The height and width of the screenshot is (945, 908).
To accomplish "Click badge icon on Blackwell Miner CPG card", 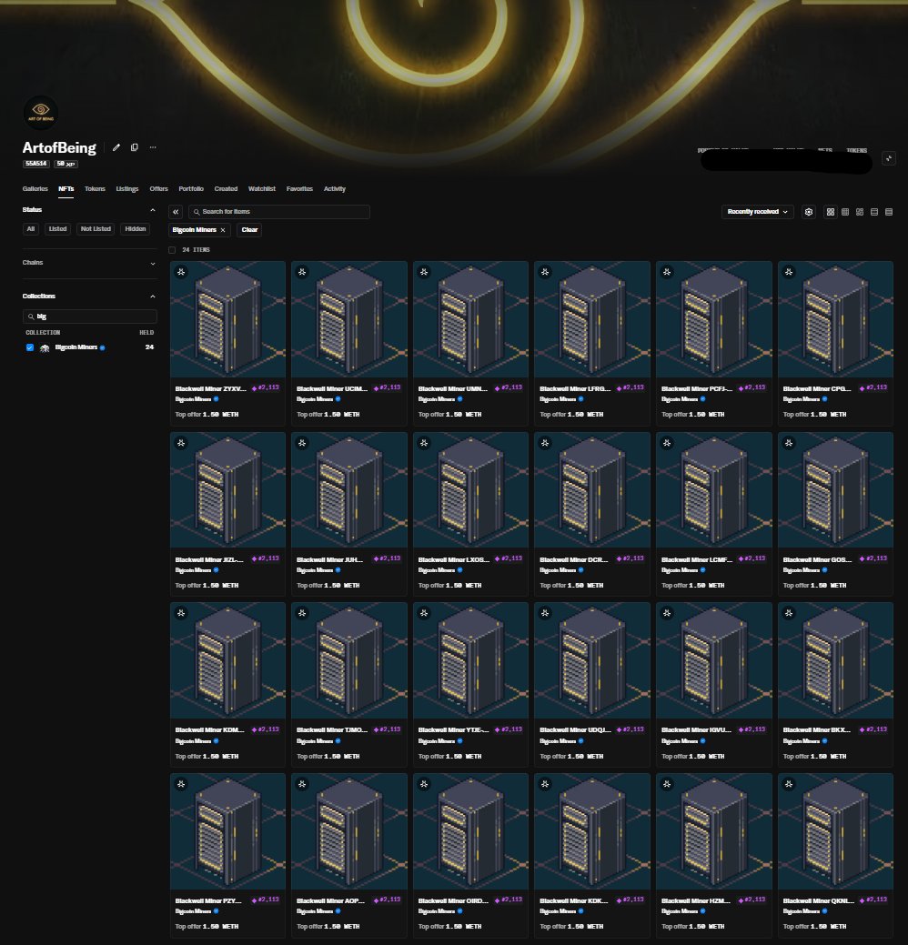I will [789, 273].
